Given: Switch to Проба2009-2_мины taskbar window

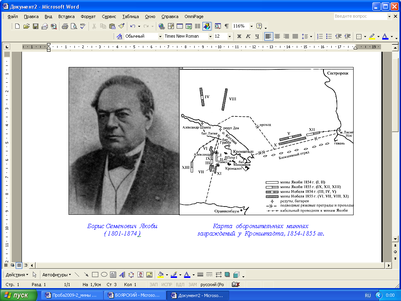Looking at the screenshot, I should click(72, 295).
